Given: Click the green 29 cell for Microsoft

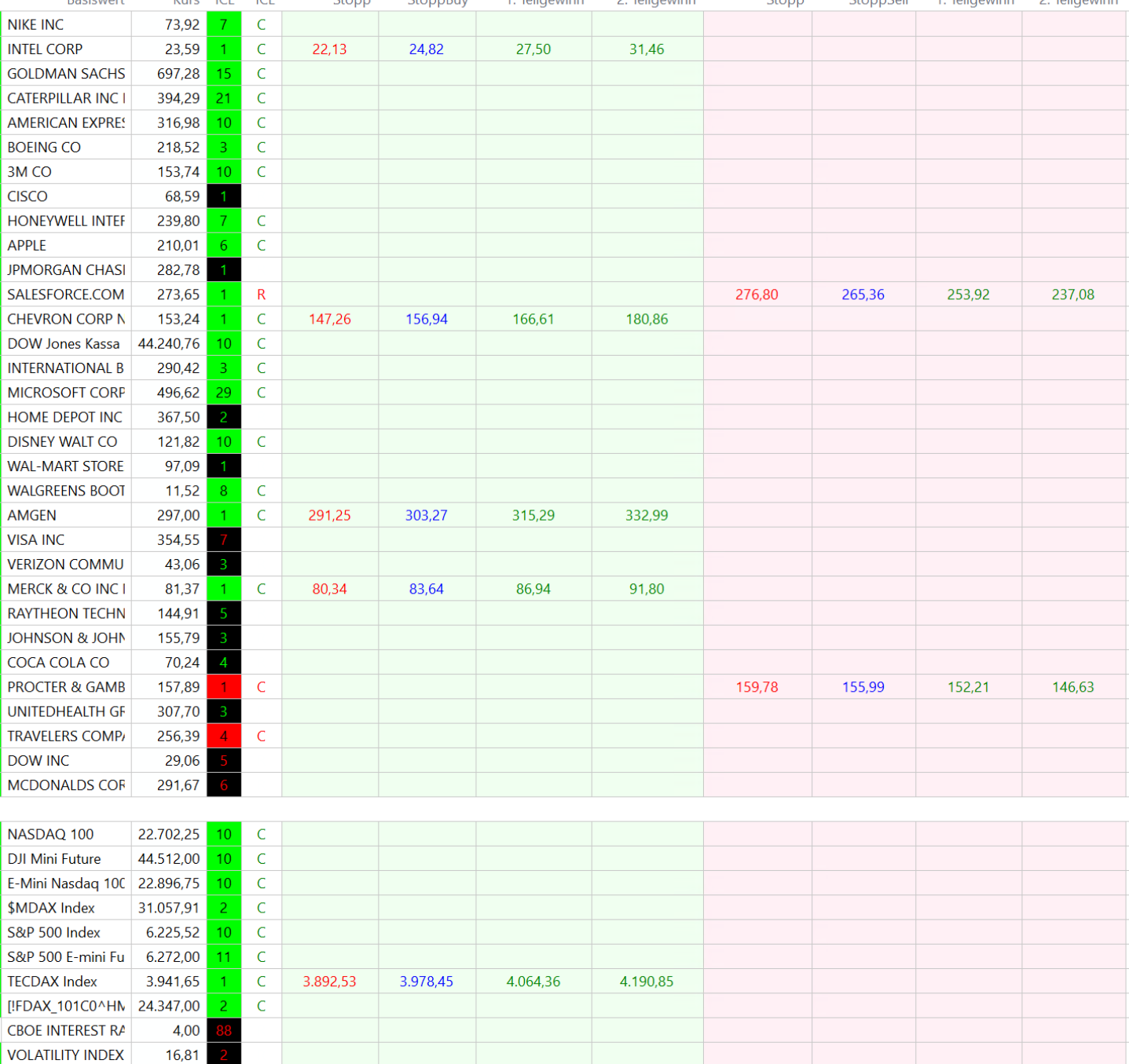Looking at the screenshot, I should coord(224,393).
